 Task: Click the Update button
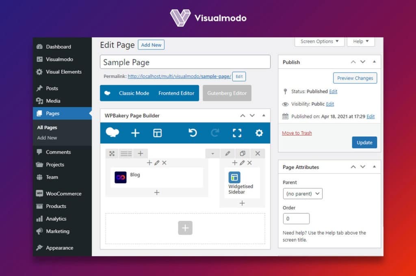pyautogui.click(x=364, y=142)
